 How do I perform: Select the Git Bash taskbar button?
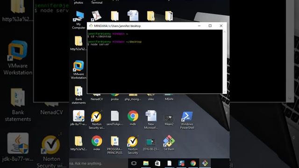click(x=205, y=163)
